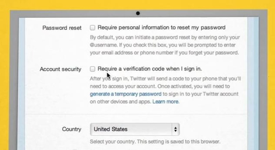
Task: Enable 'Require personal information' password reset checkbox
Action: [92, 27]
